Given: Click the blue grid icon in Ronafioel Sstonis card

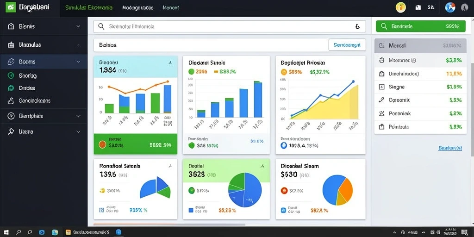Looking at the screenshot, I should [101, 210].
